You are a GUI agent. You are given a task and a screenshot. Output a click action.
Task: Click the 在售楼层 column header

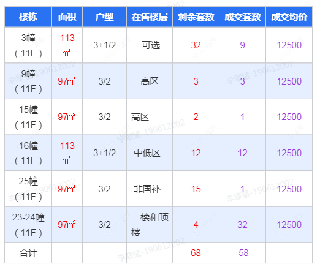(150, 17)
